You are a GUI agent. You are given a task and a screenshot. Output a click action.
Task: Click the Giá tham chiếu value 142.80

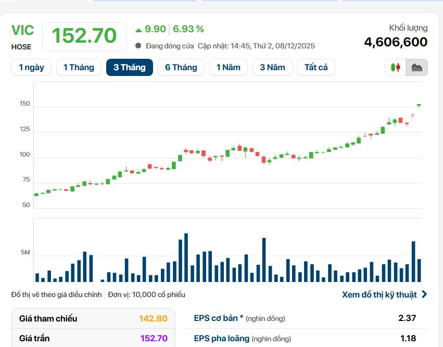point(153,318)
